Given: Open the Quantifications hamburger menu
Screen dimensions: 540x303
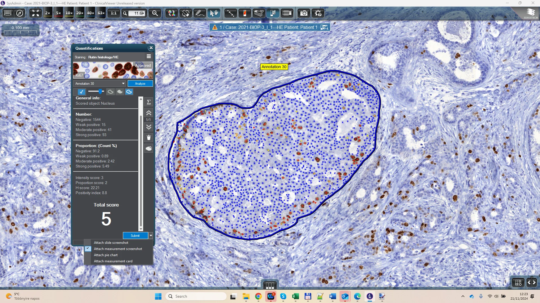Looking at the screenshot, I should coord(149,56).
